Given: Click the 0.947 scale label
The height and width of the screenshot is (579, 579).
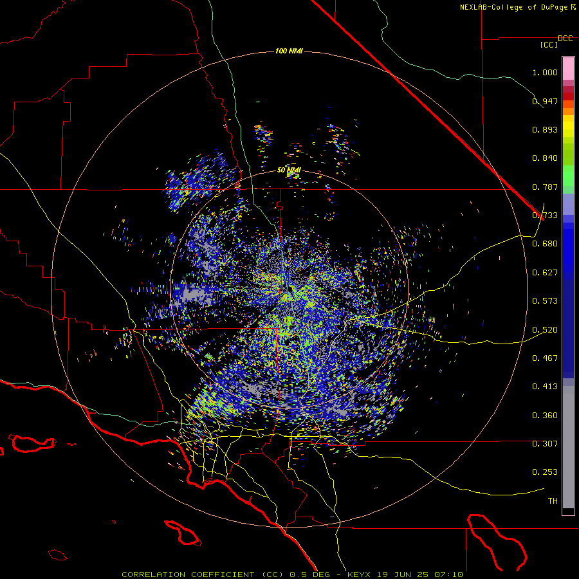Looking at the screenshot, I should point(545,101).
